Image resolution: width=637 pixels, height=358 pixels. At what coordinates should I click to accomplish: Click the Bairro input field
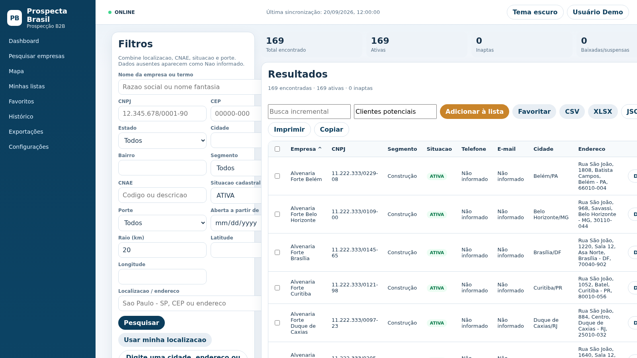coord(162,167)
